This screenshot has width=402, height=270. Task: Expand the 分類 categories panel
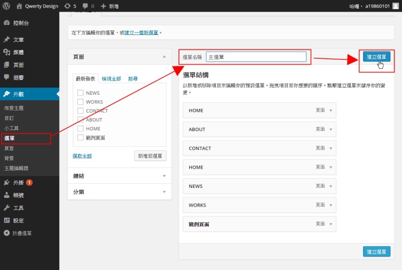click(164, 192)
